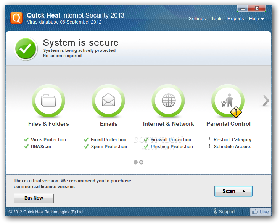
Task: Click the System is secure headline
Action: click(x=81, y=43)
